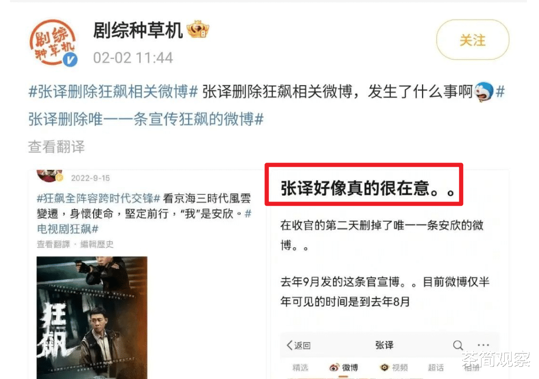The height and width of the screenshot is (379, 539).
Task: Switch to the 视频 tab
Action: coord(394,367)
